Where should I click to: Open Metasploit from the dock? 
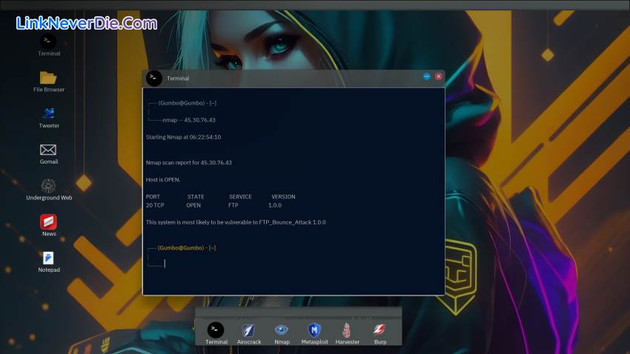314,330
